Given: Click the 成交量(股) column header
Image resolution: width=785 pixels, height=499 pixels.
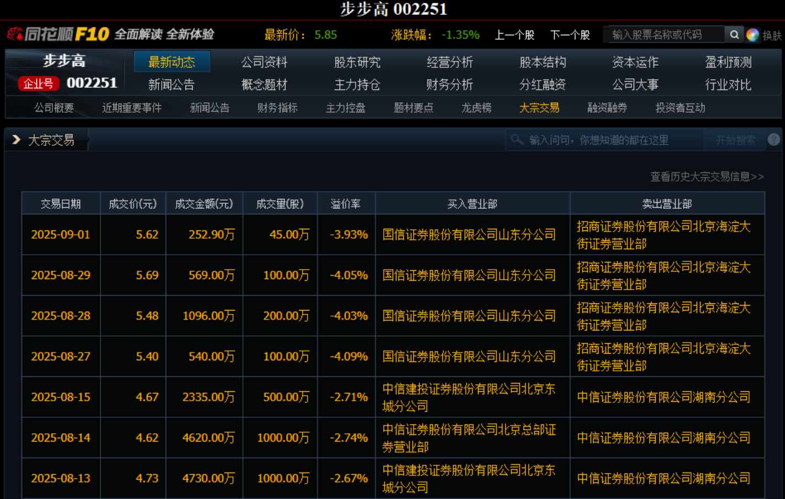Looking at the screenshot, I should click(x=280, y=204).
